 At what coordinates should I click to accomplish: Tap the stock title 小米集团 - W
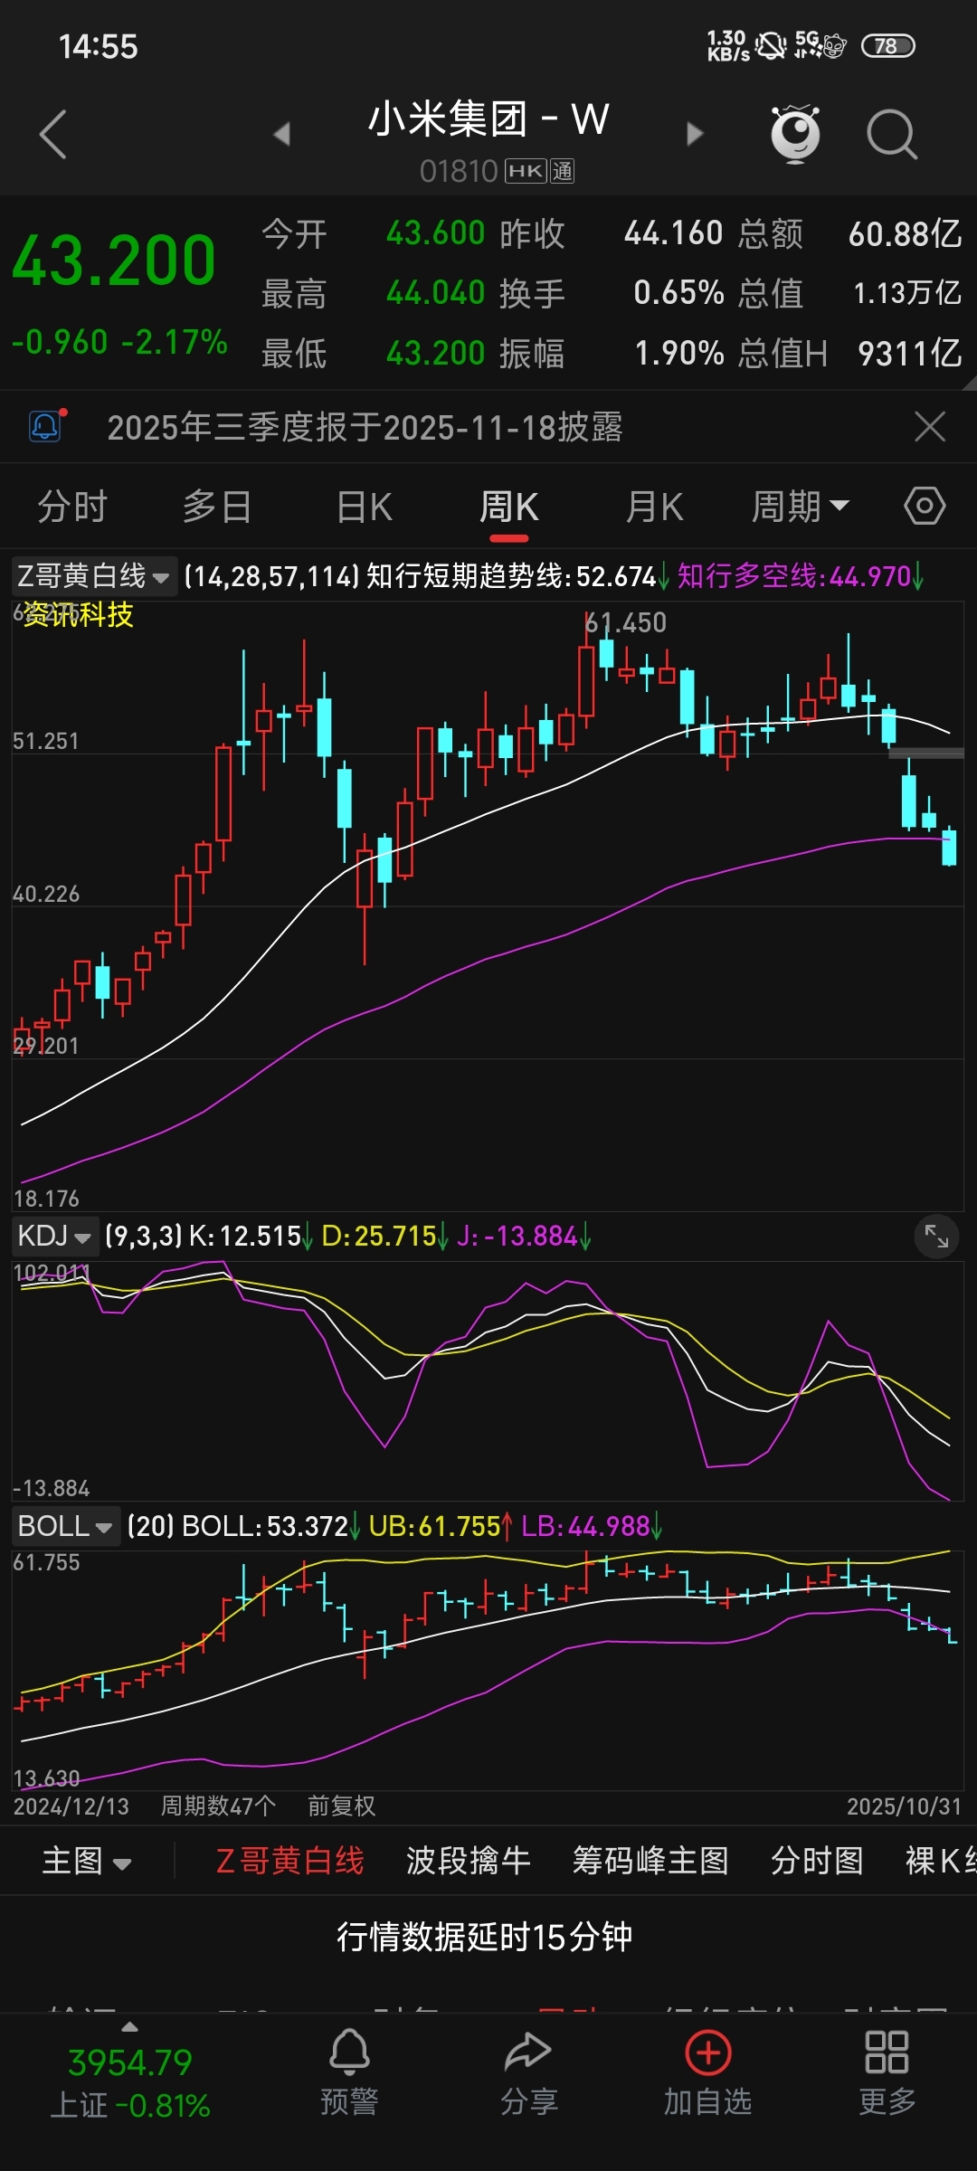488,119
